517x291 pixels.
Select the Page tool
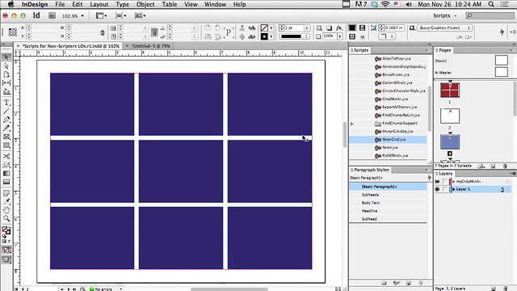(x=6, y=74)
